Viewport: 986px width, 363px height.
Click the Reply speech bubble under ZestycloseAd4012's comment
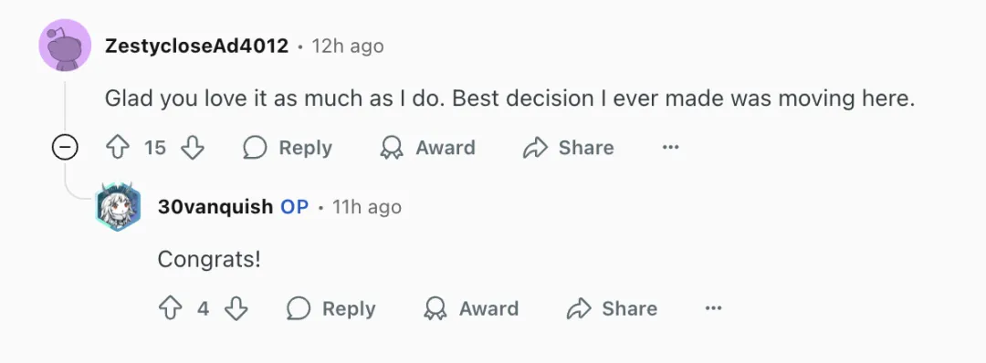pyautogui.click(x=255, y=148)
